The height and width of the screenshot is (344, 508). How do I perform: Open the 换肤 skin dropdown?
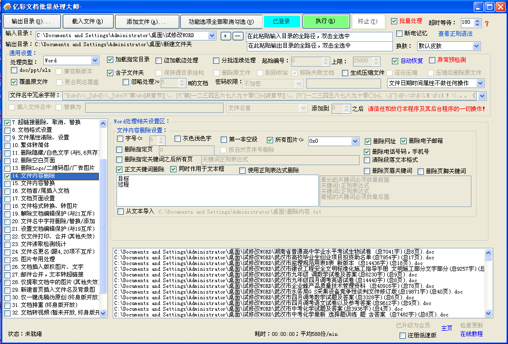pyautogui.click(x=476, y=46)
